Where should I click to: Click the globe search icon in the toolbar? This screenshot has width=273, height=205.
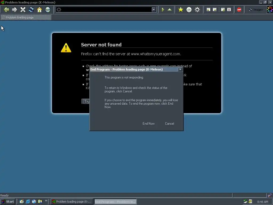pyautogui.click(x=48, y=10)
